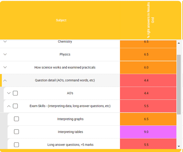Expand the Chemistry row chevron
This screenshot has width=183, height=152.
[5, 41]
